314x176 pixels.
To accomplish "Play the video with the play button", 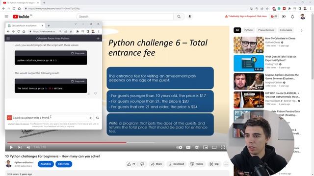I will pos(11,147).
